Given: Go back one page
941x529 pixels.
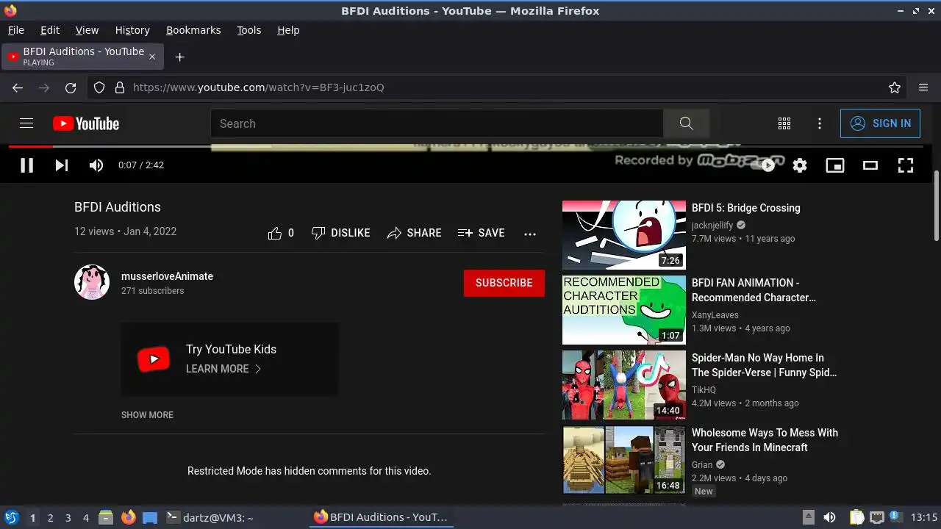Looking at the screenshot, I should coord(18,87).
